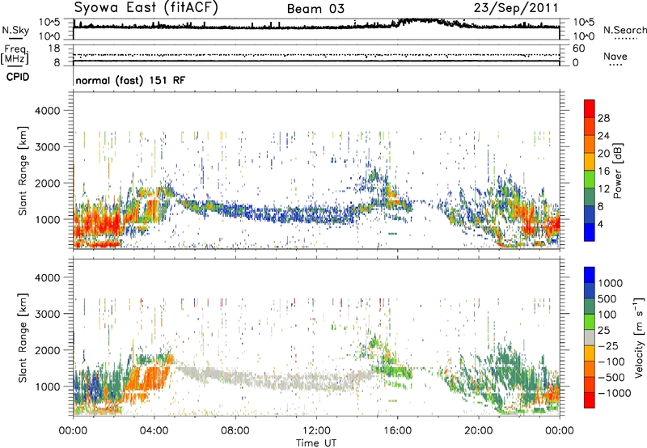Click the '25' Velocity colorbar tick label
The width and height of the screenshot is (647, 448).
pyautogui.click(x=603, y=330)
